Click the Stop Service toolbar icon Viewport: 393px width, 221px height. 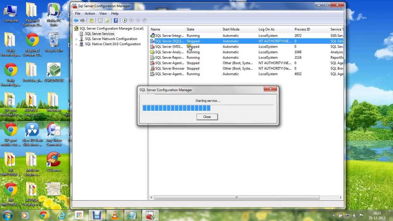click(x=138, y=20)
